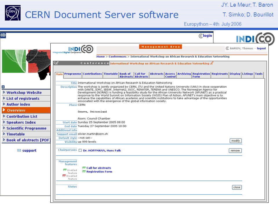The height and width of the screenshot is (208, 278).
Task: Click the orange conference title in the header bar
Action: [160, 64]
